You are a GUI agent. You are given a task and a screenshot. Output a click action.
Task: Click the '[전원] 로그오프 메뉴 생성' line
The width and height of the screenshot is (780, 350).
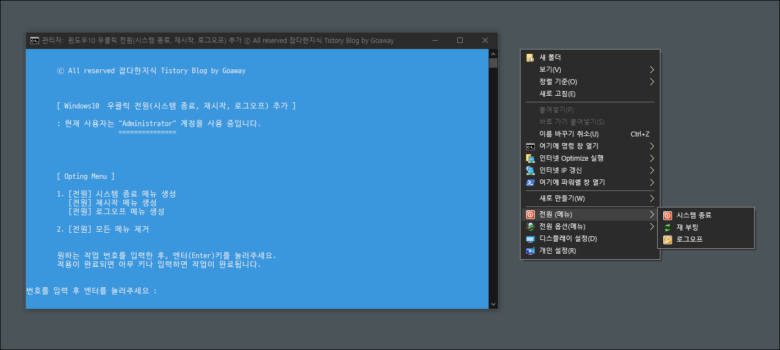click(116, 212)
